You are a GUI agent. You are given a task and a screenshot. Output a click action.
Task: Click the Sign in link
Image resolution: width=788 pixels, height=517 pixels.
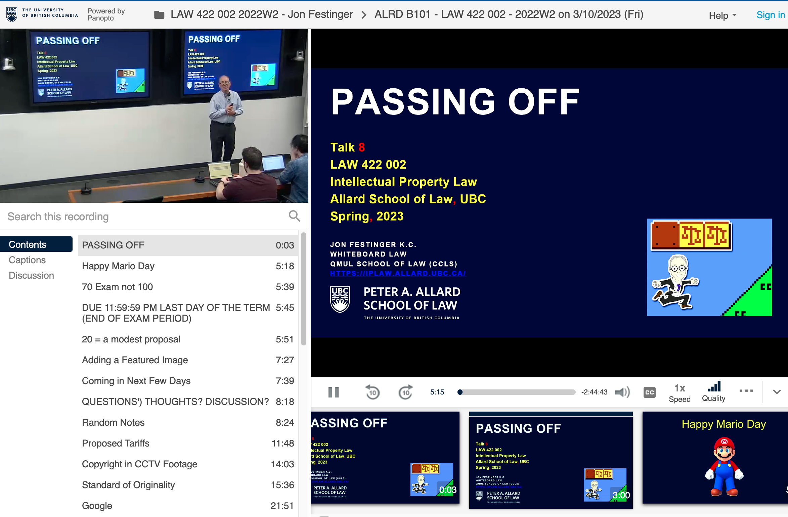pos(770,15)
